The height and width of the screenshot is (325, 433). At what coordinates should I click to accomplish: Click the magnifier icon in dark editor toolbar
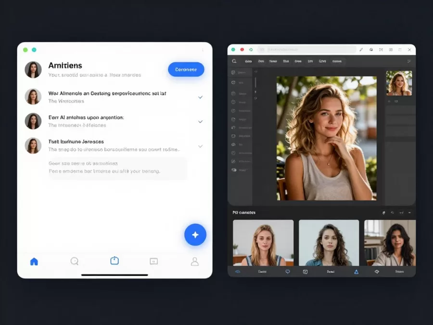pos(234,61)
